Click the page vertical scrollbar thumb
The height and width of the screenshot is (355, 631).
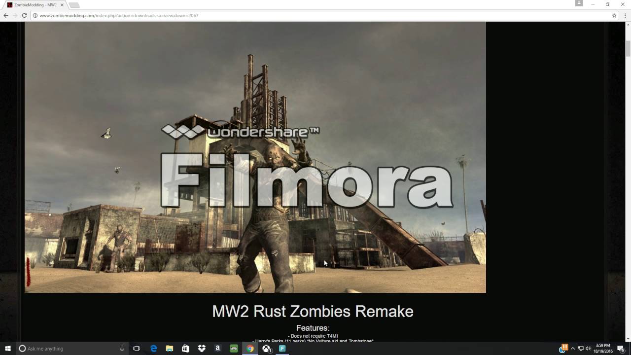(628, 49)
